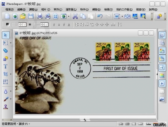Expand the path tool flyout arrow
Screen dimensions: 168x127
point(11,59)
